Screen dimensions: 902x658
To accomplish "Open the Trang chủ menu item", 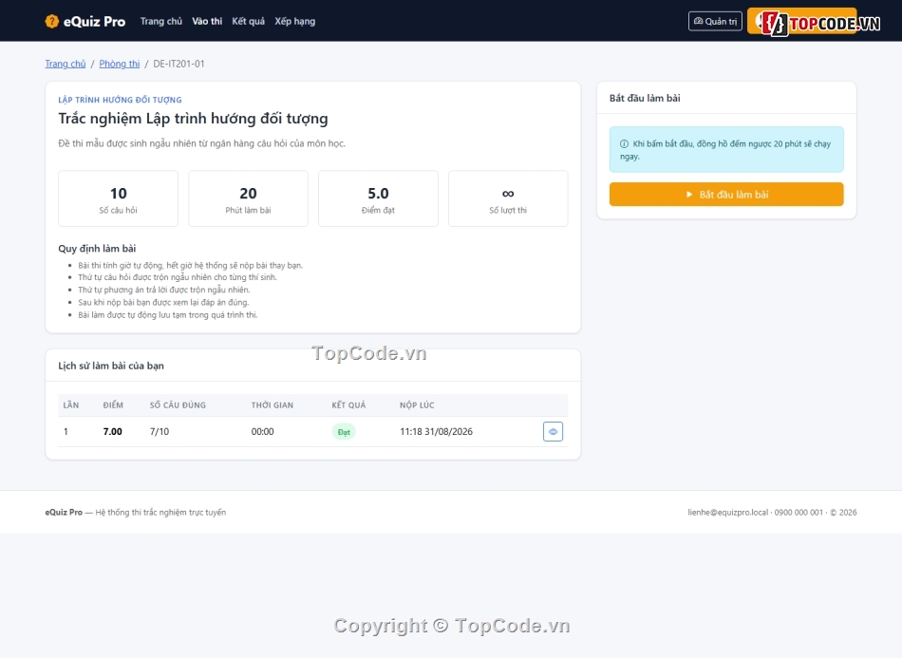I will click(161, 21).
